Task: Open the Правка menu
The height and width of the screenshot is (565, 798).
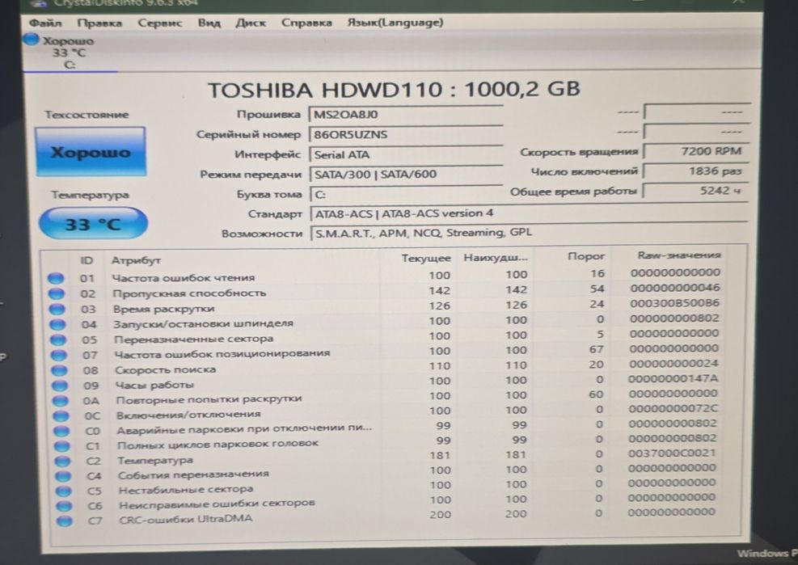Action: 99,23
